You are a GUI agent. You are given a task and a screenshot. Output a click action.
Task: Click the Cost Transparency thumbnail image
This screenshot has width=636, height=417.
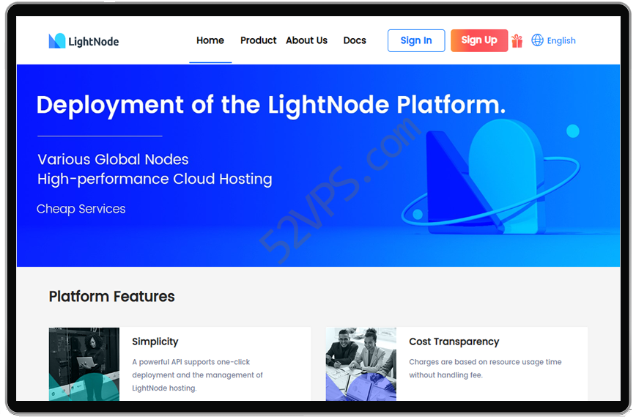point(361,364)
